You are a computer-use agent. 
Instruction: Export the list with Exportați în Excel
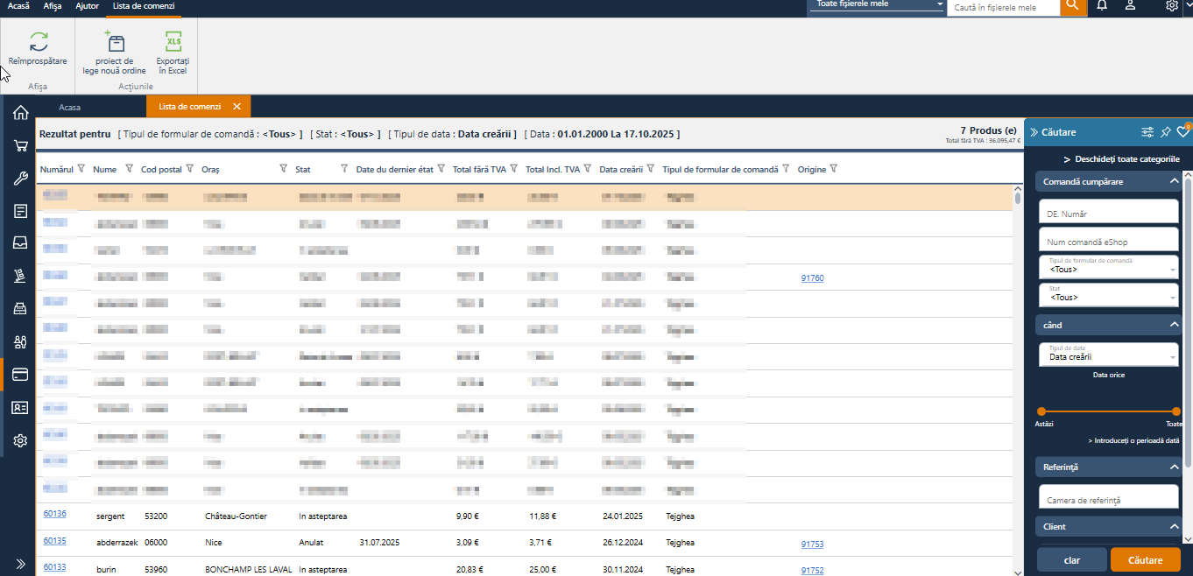(173, 52)
